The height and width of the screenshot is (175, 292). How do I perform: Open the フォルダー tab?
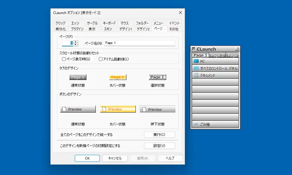pos(142,23)
